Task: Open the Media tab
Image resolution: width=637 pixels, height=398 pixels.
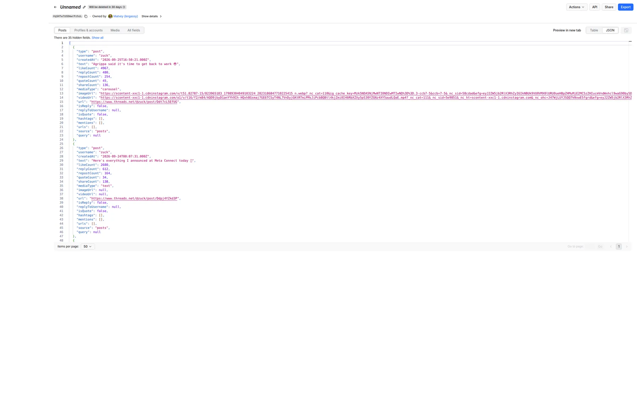Action: tap(115, 30)
